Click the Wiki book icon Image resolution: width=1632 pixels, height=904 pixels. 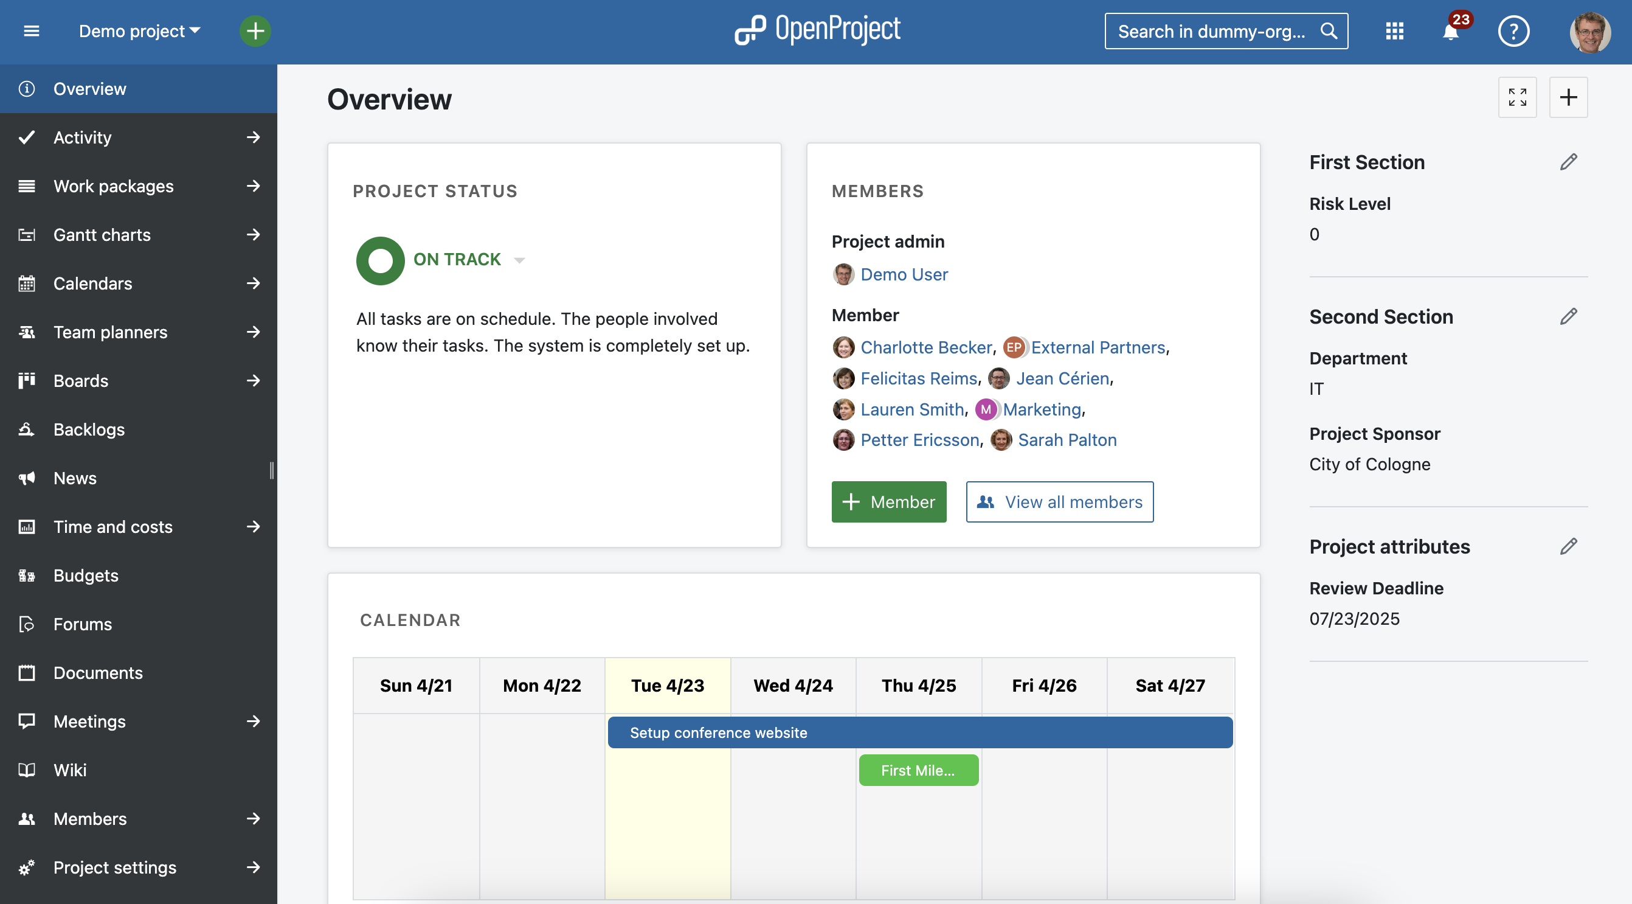[27, 770]
